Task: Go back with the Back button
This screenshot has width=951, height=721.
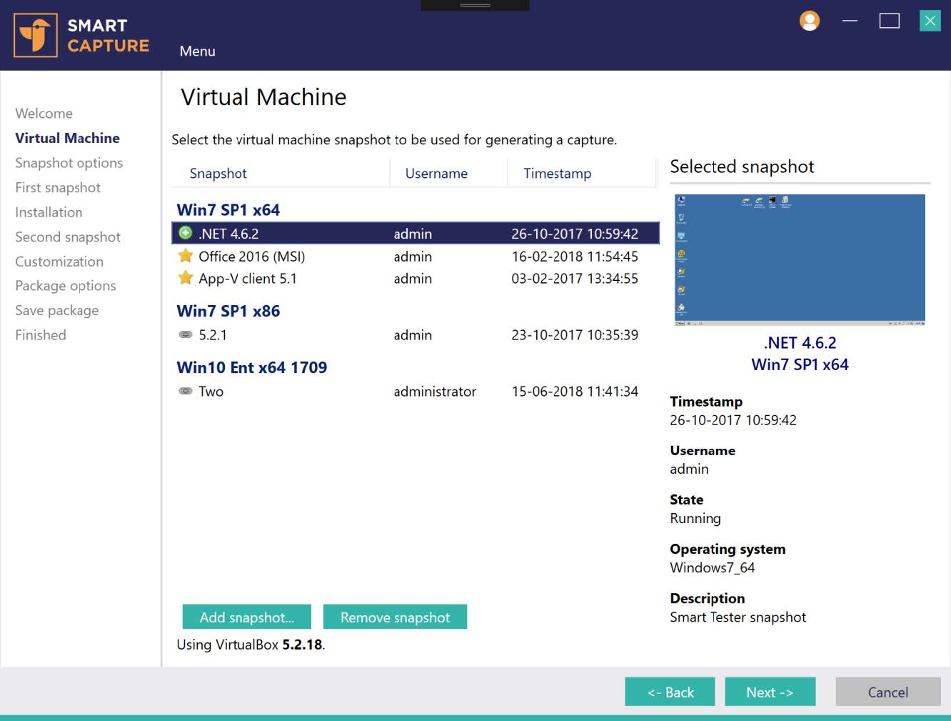Action: 670,692
